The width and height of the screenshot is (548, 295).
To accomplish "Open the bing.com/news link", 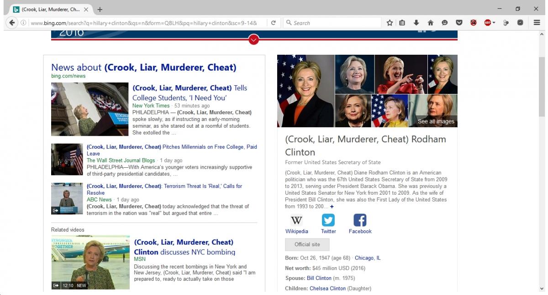I will coord(68,76).
